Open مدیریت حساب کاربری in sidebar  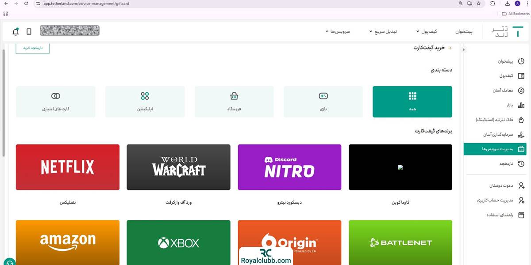pos(495,200)
